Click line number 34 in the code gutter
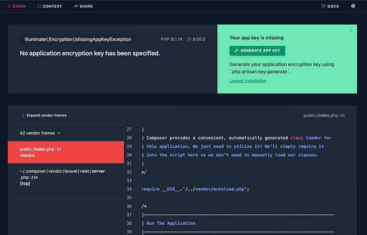This screenshot has width=367, height=235. tap(129, 189)
